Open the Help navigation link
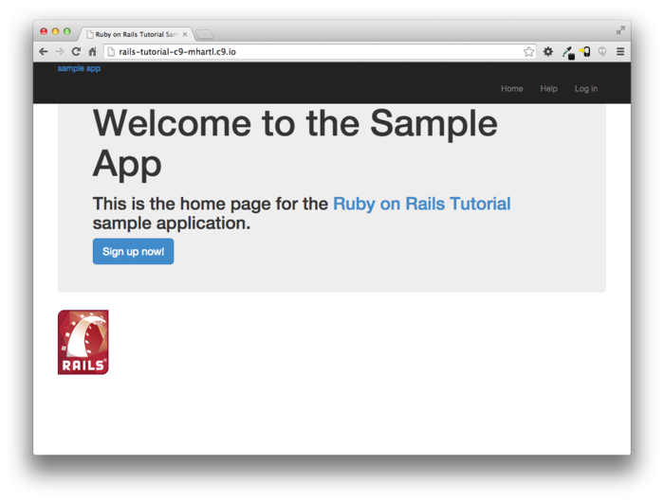Viewport: 664px width, 501px height. coord(548,89)
